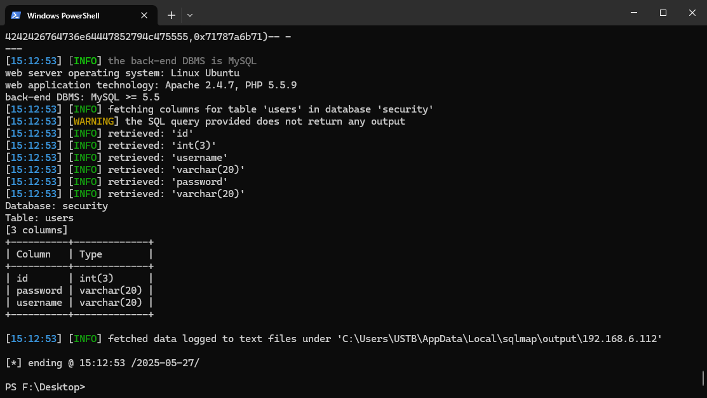The image size is (707, 398).
Task: Maximize the terminal window
Action: [x=663, y=13]
